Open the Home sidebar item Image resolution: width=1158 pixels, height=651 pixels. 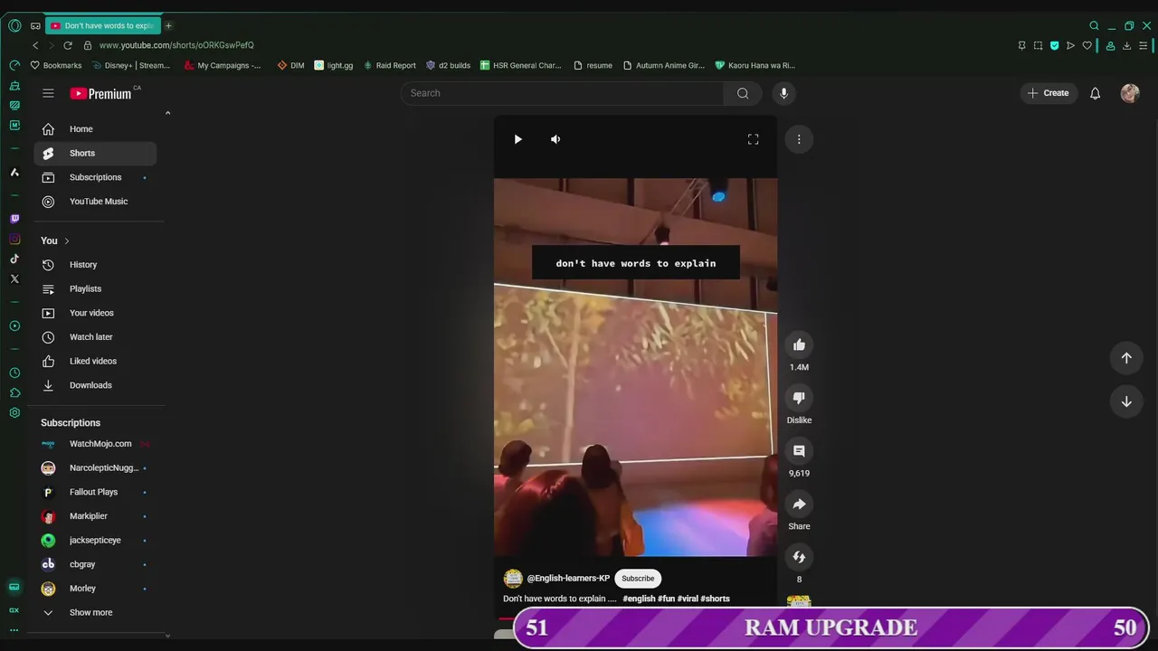coord(95,129)
